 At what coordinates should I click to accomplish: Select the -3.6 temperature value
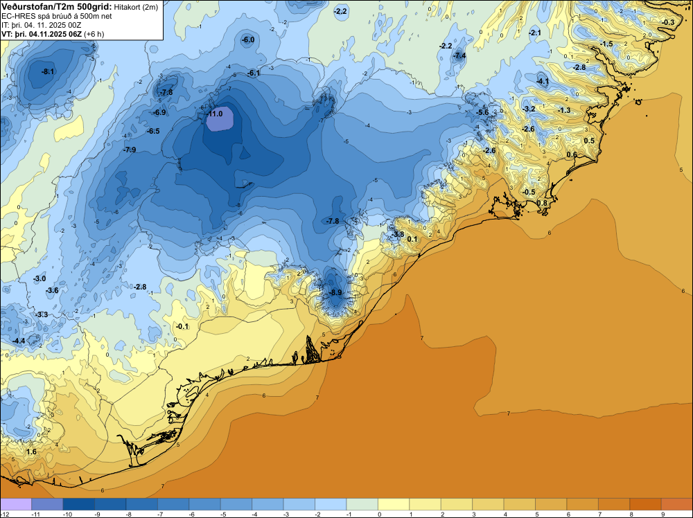point(52,290)
